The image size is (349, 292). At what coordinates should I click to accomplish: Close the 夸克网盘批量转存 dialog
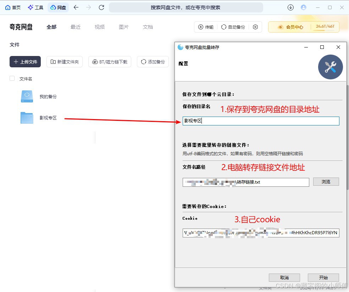click(338, 47)
